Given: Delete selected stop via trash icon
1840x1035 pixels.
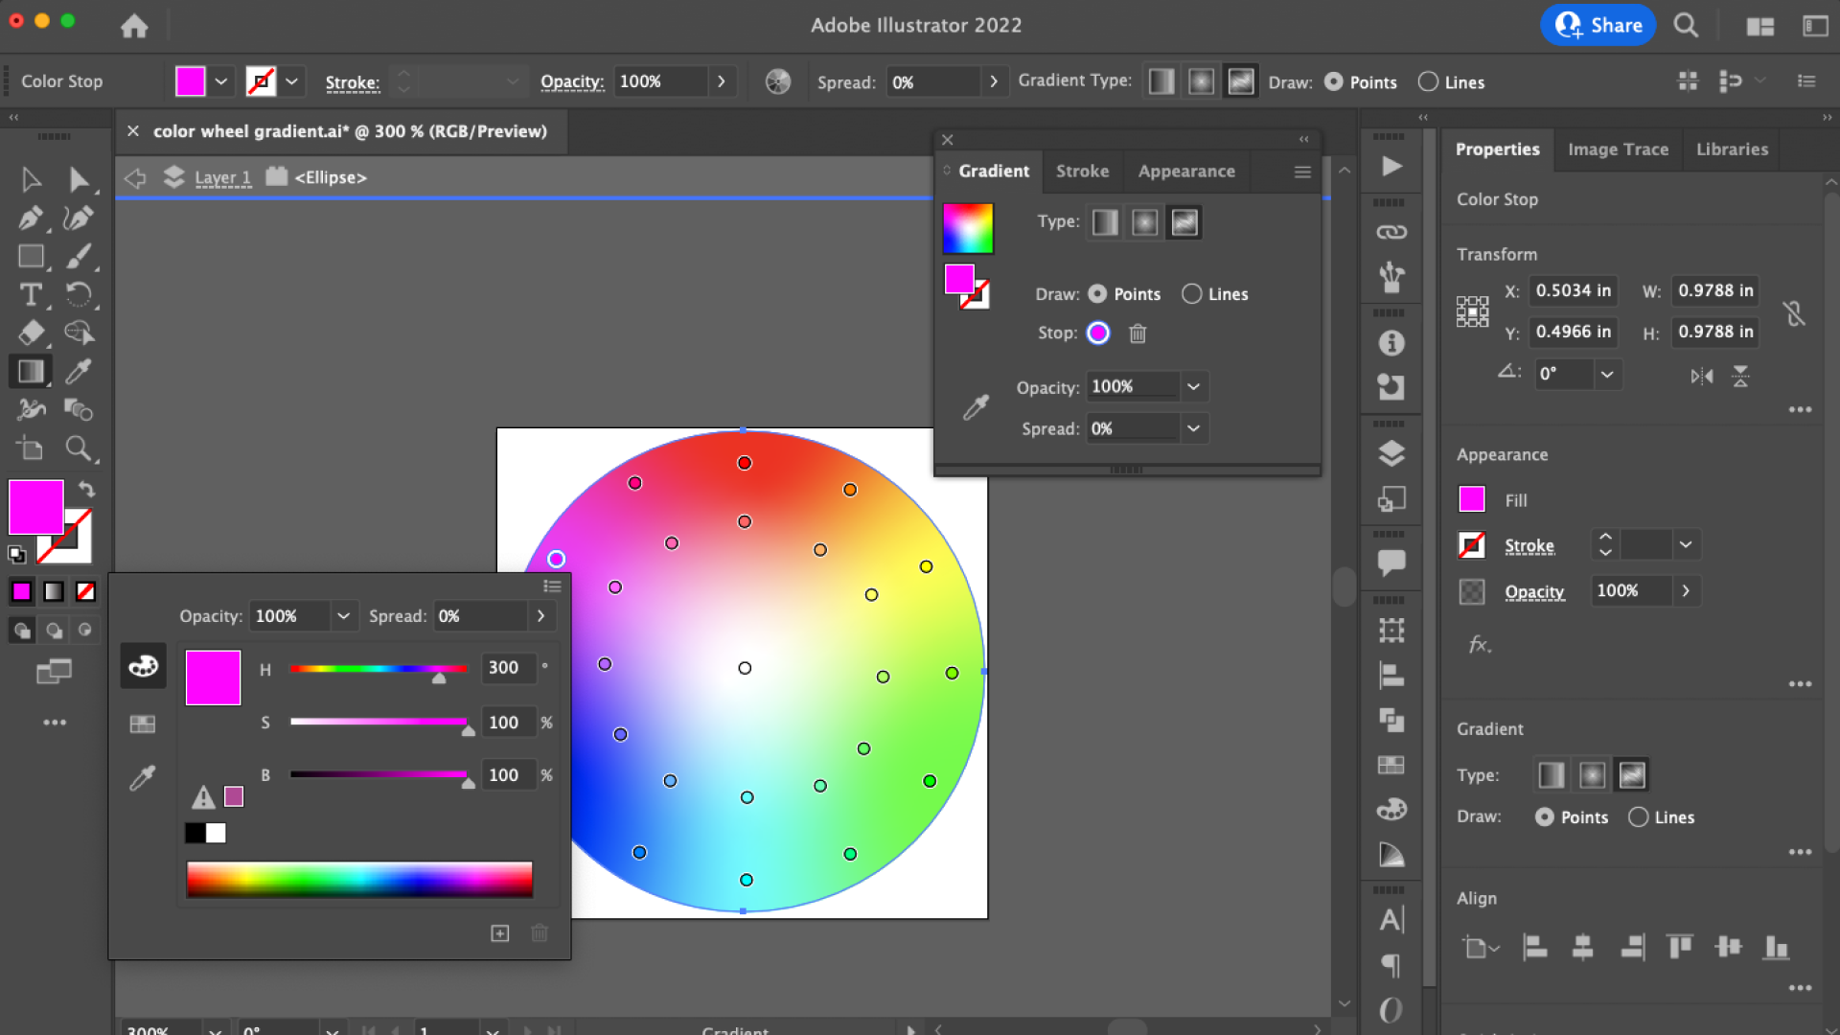Looking at the screenshot, I should (x=1138, y=333).
